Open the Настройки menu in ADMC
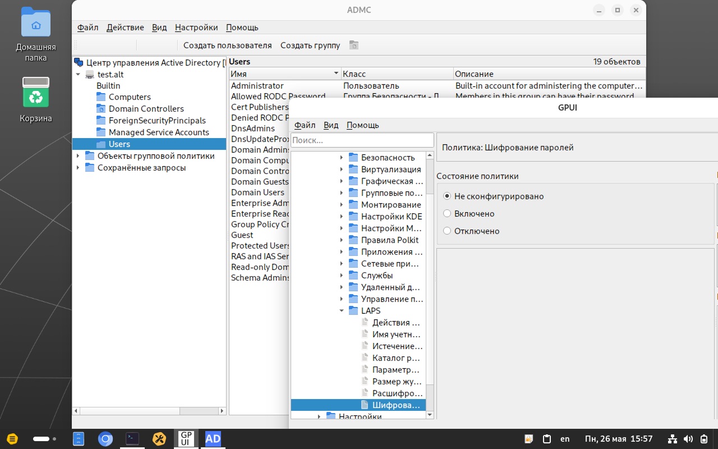Image resolution: width=718 pixels, height=449 pixels. tap(196, 28)
